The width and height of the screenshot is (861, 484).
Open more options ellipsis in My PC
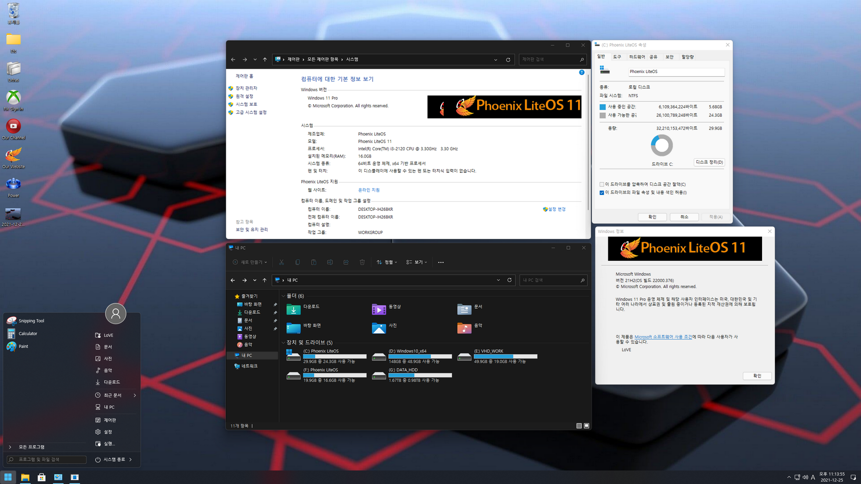tap(441, 262)
